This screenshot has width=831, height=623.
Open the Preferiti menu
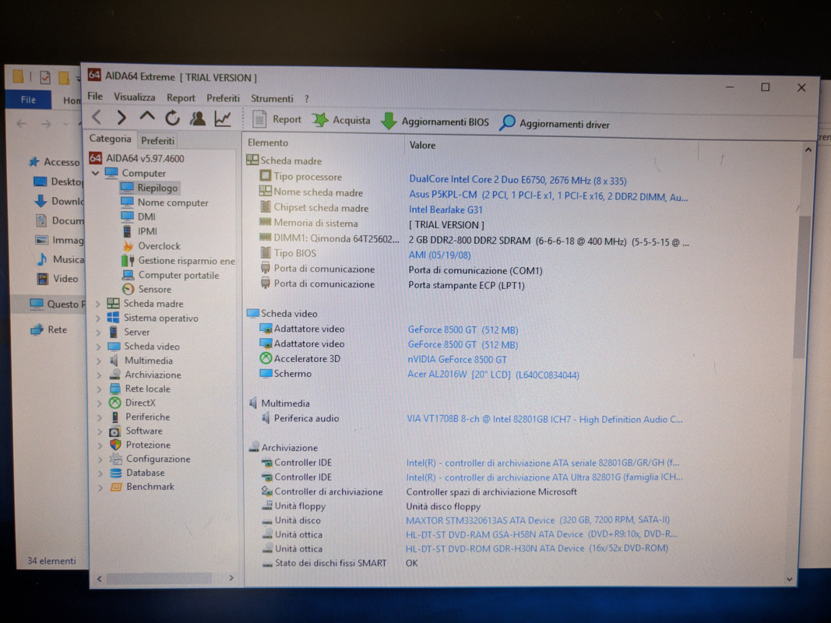point(223,98)
